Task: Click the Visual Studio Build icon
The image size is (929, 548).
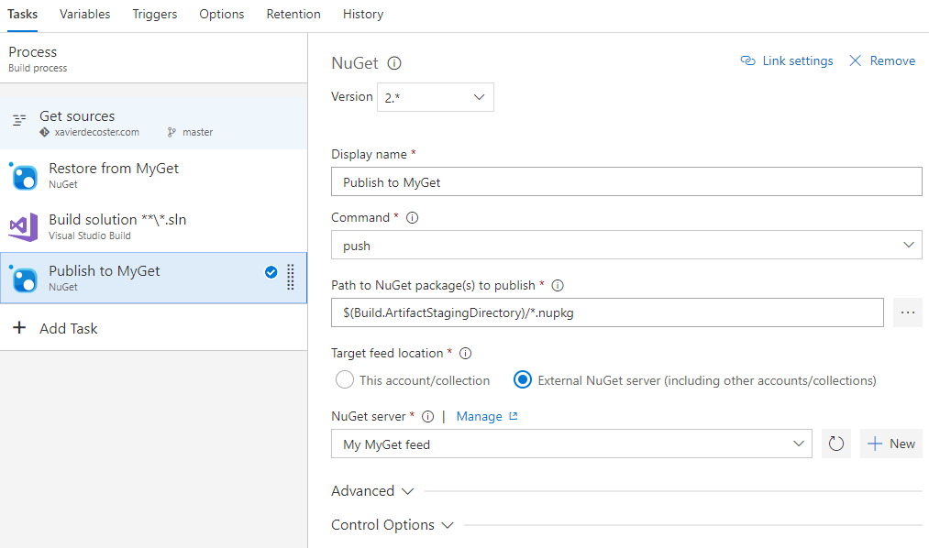Action: tap(24, 227)
